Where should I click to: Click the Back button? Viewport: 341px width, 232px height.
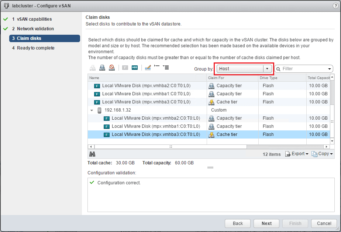[x=238, y=224]
